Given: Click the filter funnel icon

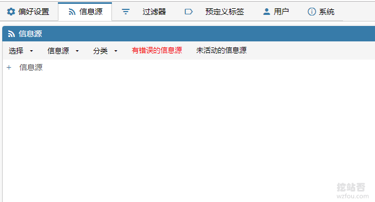Looking at the screenshot, I should (x=126, y=12).
